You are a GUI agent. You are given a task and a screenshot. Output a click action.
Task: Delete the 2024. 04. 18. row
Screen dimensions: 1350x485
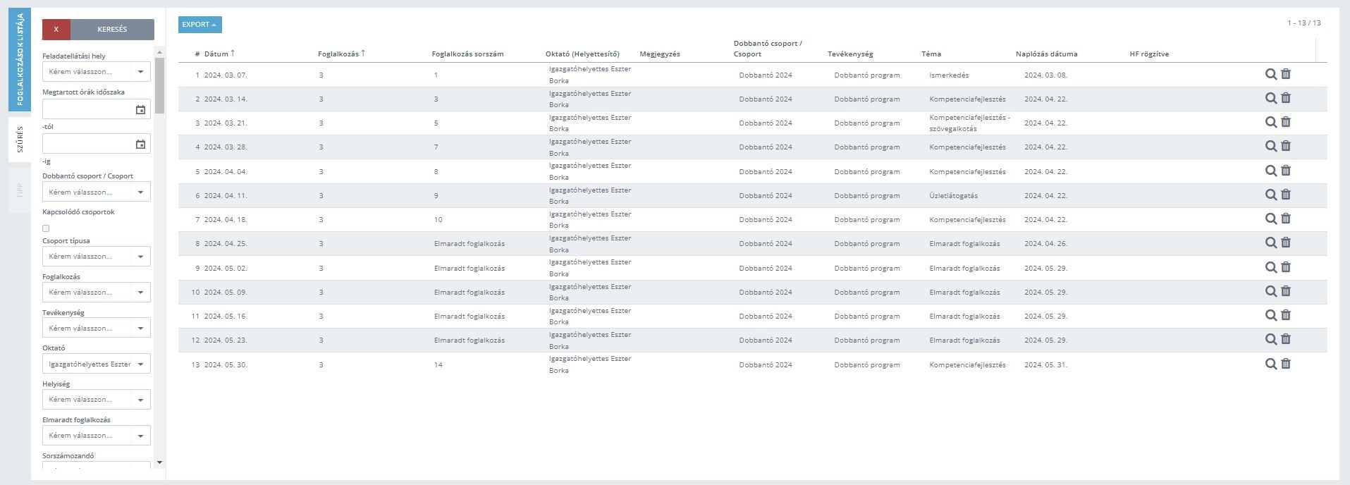click(x=1286, y=219)
